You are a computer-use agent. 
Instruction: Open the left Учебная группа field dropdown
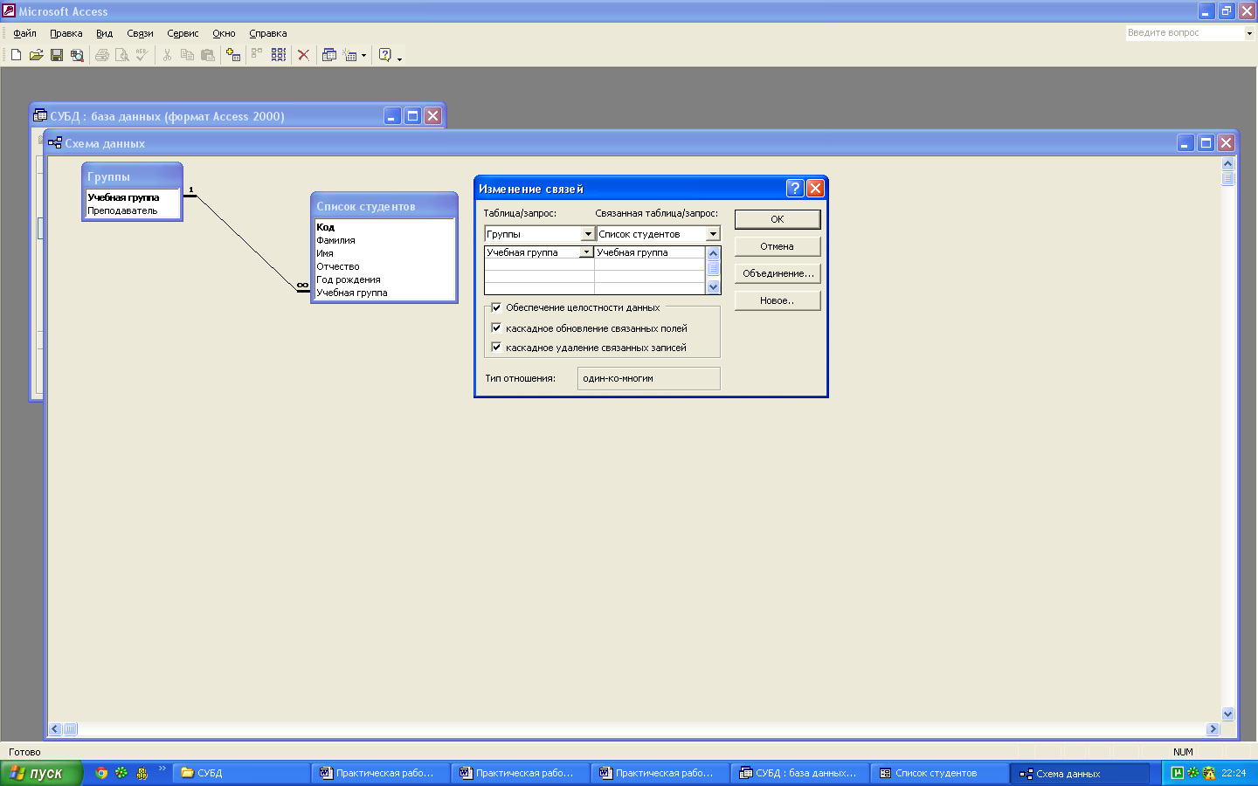click(586, 252)
